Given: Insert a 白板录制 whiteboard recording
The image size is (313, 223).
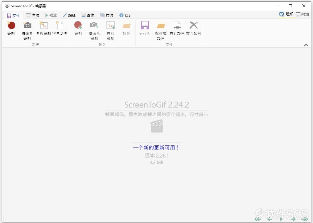Looking at the screenshot, I should (x=110, y=31).
